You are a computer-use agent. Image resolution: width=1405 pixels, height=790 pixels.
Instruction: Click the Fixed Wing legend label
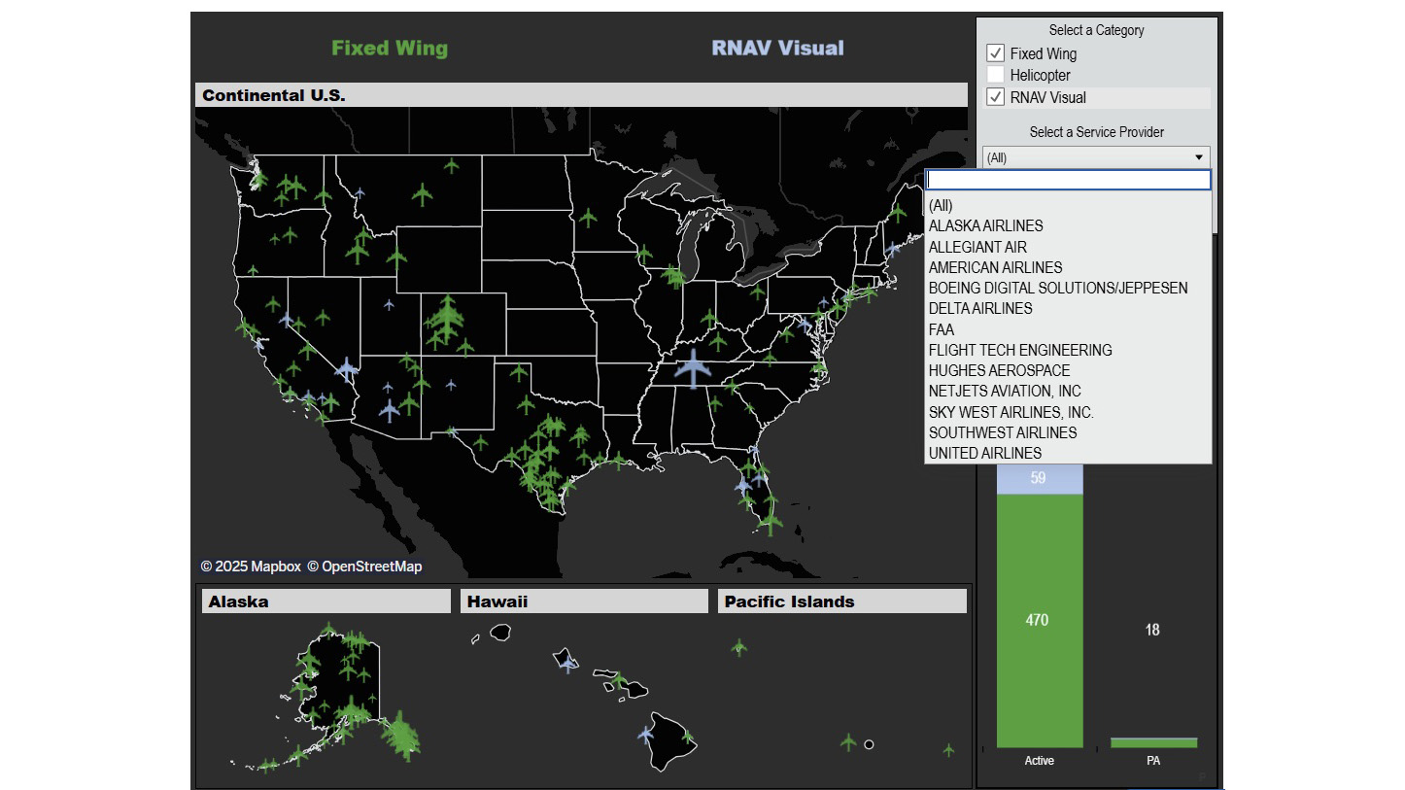point(390,48)
